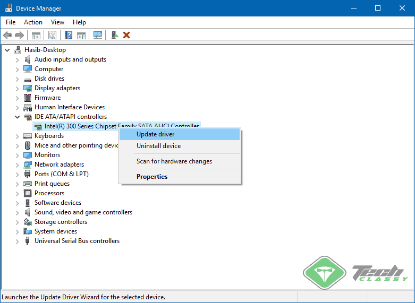415x303 pixels.
Task: Choose Update driver from context menu
Action: tap(180, 134)
